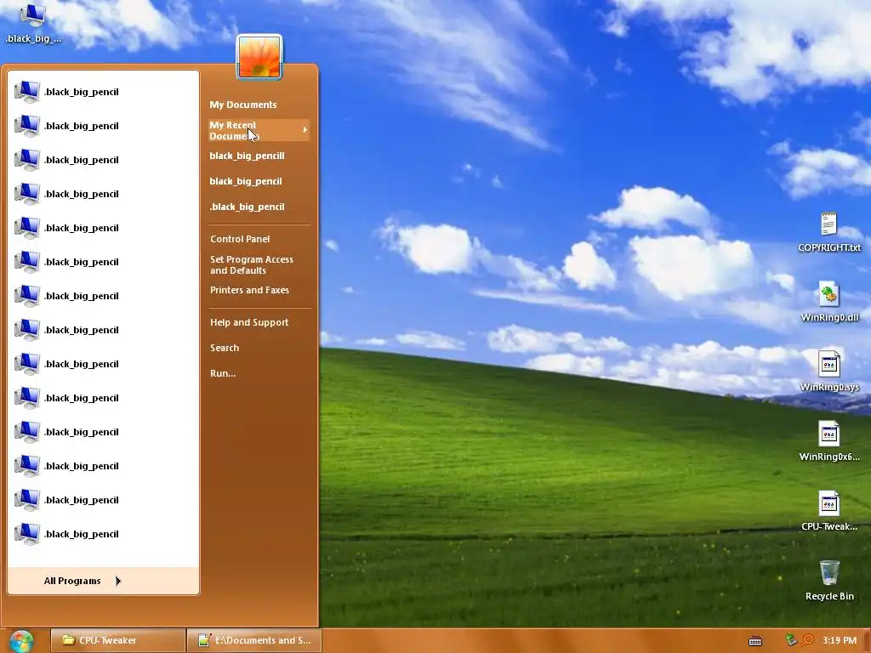Open the Recycle Bin icon
Image resolution: width=871 pixels, height=653 pixels.
(828, 581)
